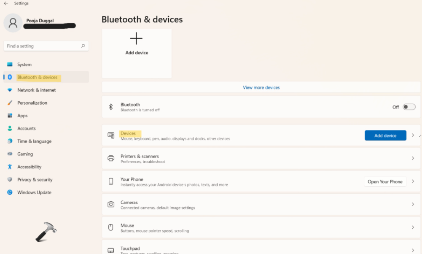Screen dimensions: 422x254
Task: Click the search magnifier icon
Action: pos(83,46)
